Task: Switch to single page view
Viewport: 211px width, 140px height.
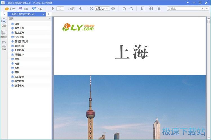Action: click(x=143, y=9)
